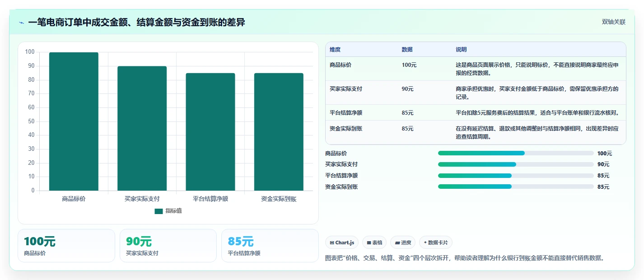Select the 数据卡片 tag chip
Viewport: 644px width, 280px height.
point(436,243)
